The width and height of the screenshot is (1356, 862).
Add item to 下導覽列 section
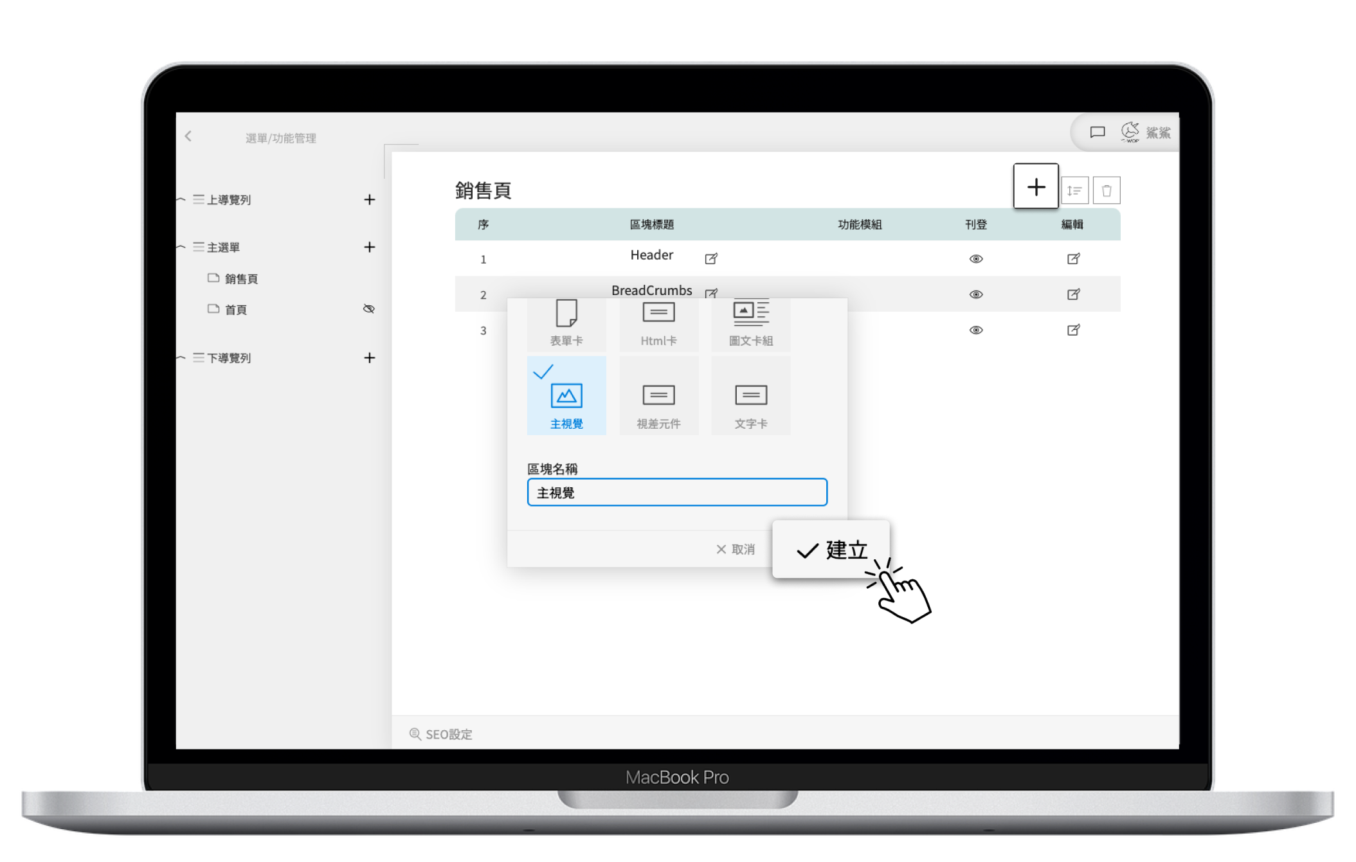(x=369, y=357)
